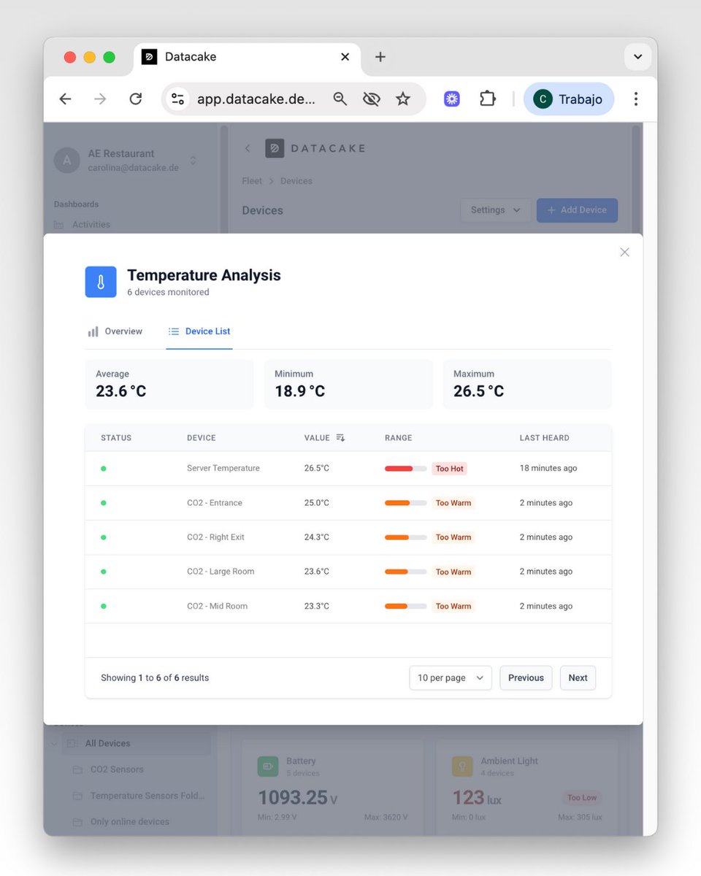
Task: Sort by the VALUE column sort icon
Action: [340, 438]
